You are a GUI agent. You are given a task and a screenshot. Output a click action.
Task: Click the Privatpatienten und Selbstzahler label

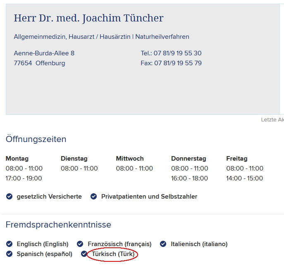tap(149, 197)
